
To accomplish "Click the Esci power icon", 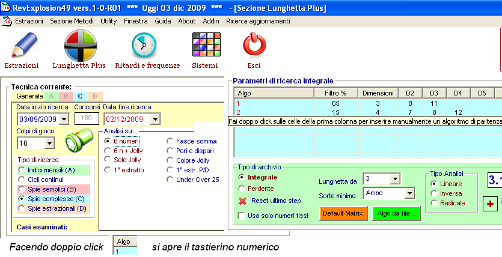I will click(x=254, y=46).
